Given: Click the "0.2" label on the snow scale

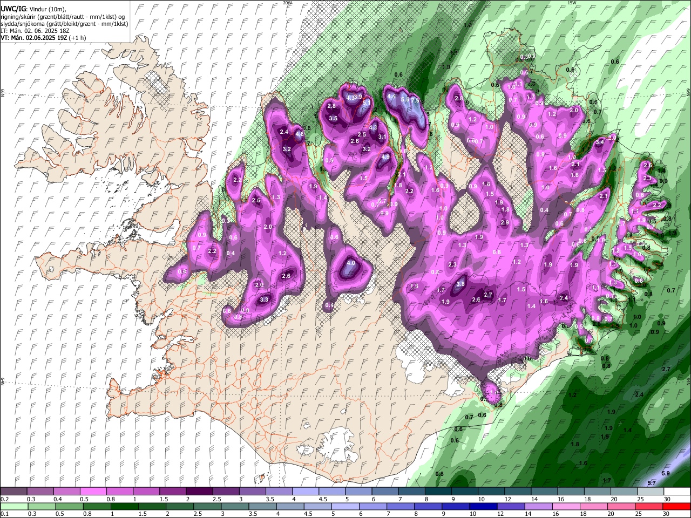Looking at the screenshot, I should coord(5,499).
